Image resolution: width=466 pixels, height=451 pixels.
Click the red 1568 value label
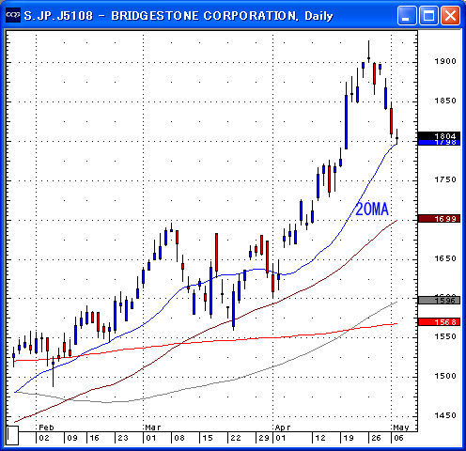(x=439, y=322)
